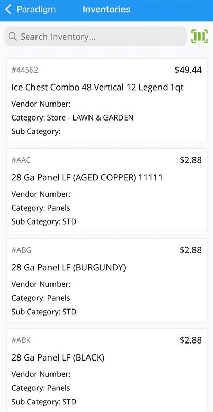The image size is (213, 412).
Task: Tap the back chevron arrow icon
Action: [x=8, y=9]
